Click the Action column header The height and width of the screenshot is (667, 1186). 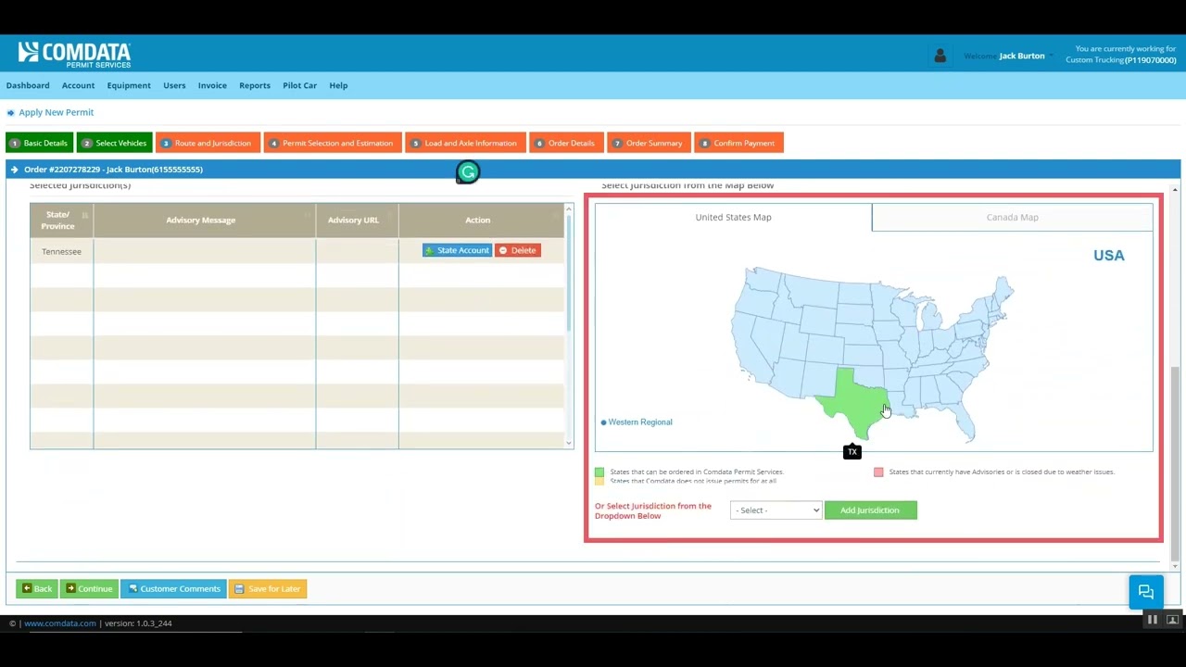481,220
